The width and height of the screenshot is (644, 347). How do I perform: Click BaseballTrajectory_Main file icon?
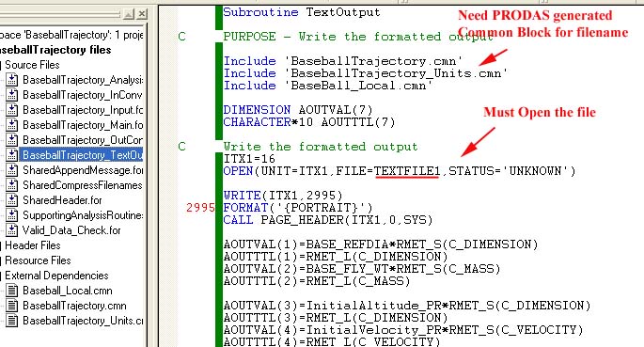click(x=12, y=125)
